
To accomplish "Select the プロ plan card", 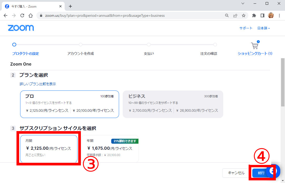I will [70, 104].
